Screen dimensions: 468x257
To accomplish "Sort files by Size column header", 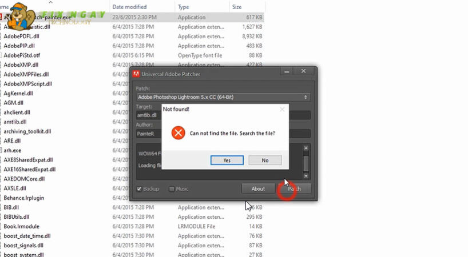I will 236,7.
